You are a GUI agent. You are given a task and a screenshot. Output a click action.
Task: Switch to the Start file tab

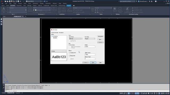tap(4, 16)
